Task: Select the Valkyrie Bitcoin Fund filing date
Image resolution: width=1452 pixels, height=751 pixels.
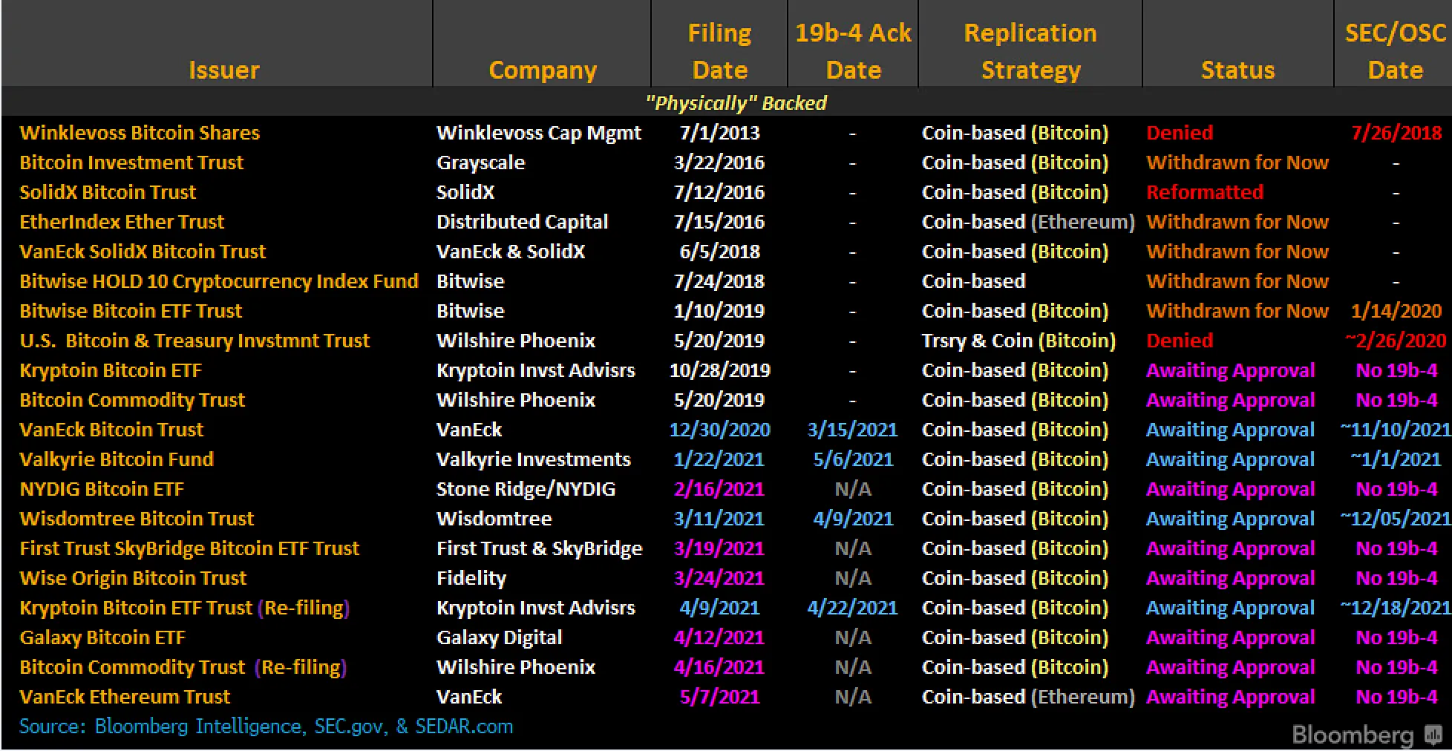Action: click(x=719, y=459)
